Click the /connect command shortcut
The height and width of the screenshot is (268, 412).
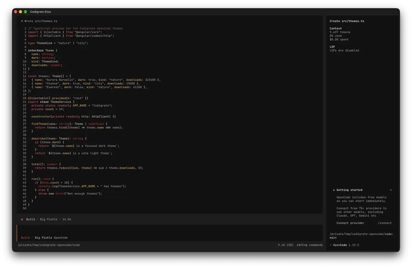coord(385,223)
